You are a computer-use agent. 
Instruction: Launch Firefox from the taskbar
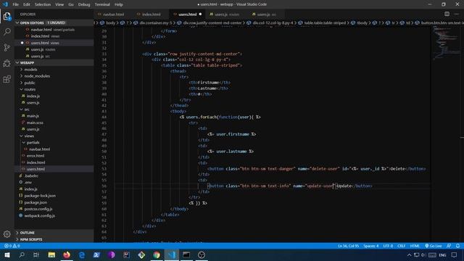click(x=67, y=254)
